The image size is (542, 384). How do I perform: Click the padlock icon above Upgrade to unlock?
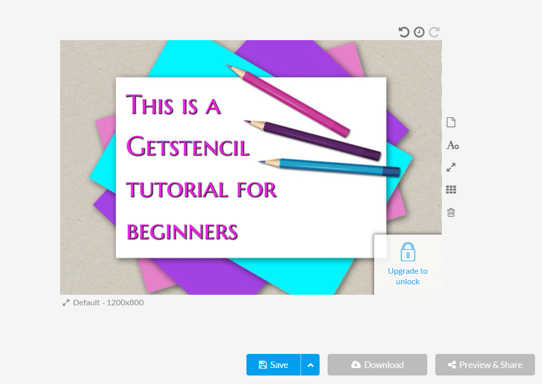[x=408, y=252]
